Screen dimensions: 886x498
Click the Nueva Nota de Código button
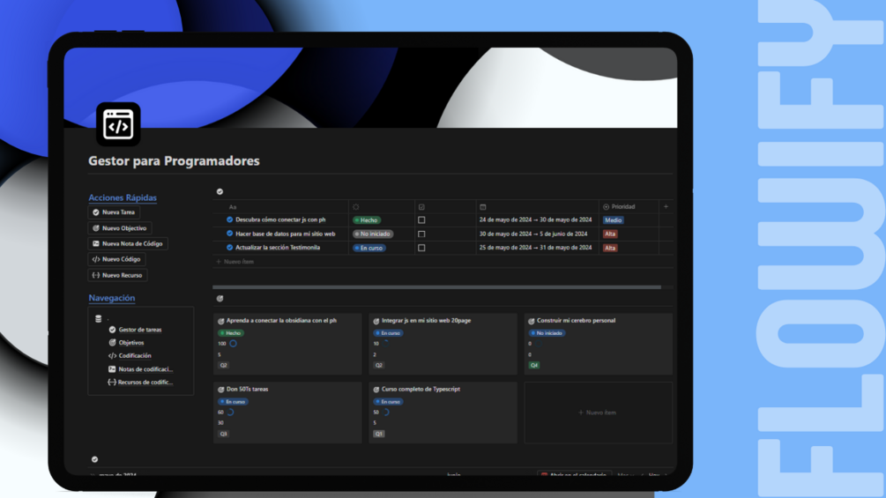(128, 243)
